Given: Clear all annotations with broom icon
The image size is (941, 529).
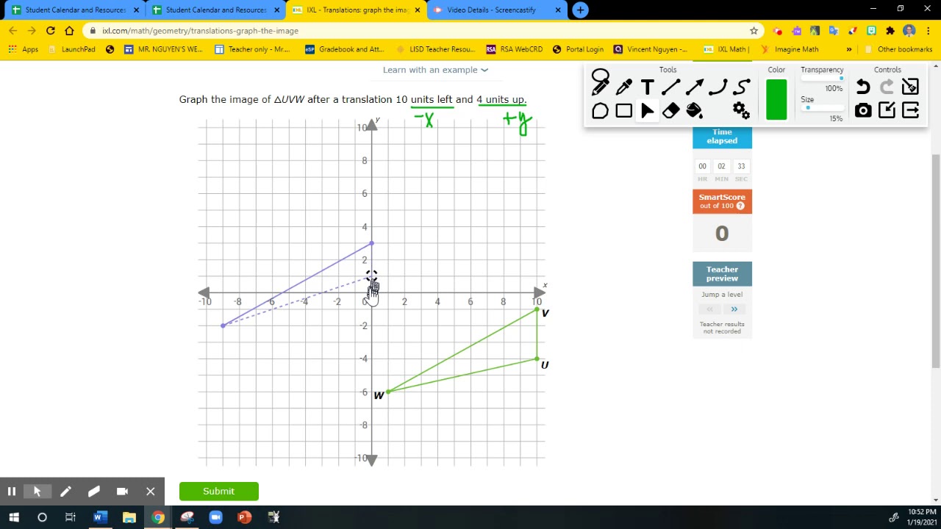Looking at the screenshot, I should point(910,87).
